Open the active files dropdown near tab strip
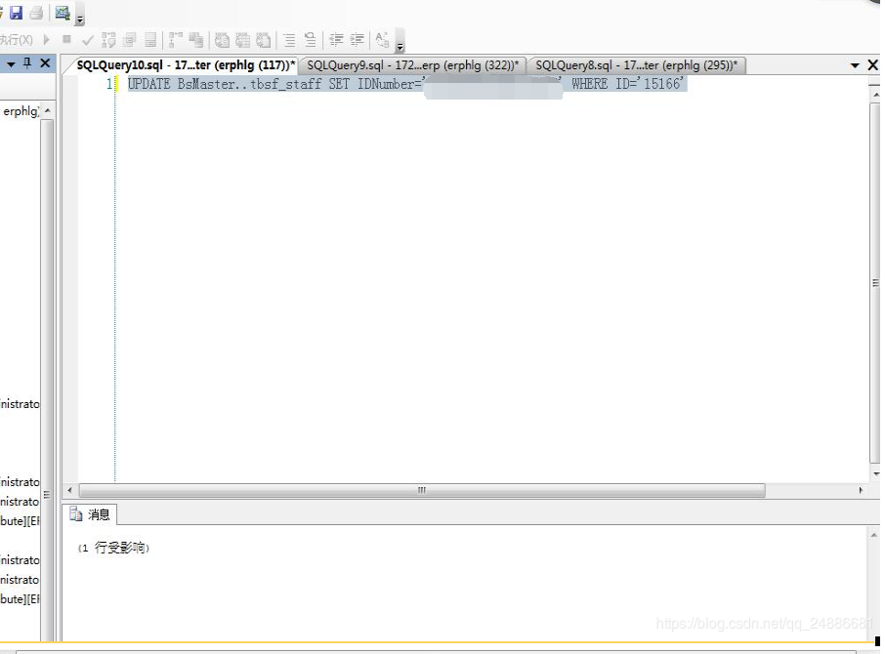885x654 pixels. 856,64
